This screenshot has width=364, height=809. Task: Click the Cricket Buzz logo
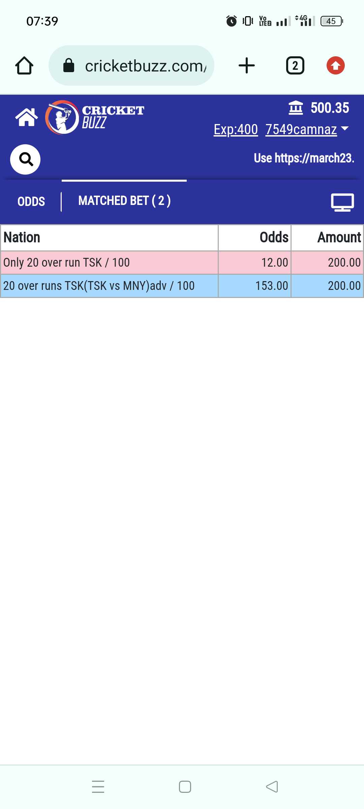click(x=95, y=117)
